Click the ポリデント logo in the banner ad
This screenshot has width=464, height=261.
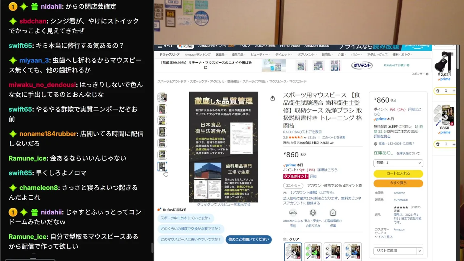(361, 66)
